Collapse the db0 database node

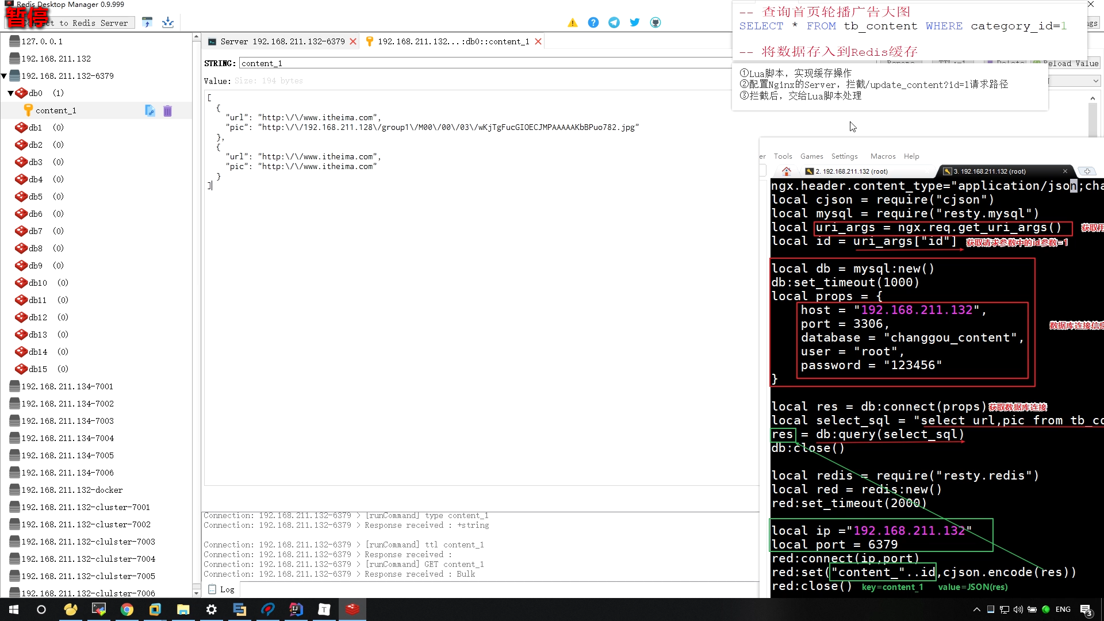pos(10,93)
